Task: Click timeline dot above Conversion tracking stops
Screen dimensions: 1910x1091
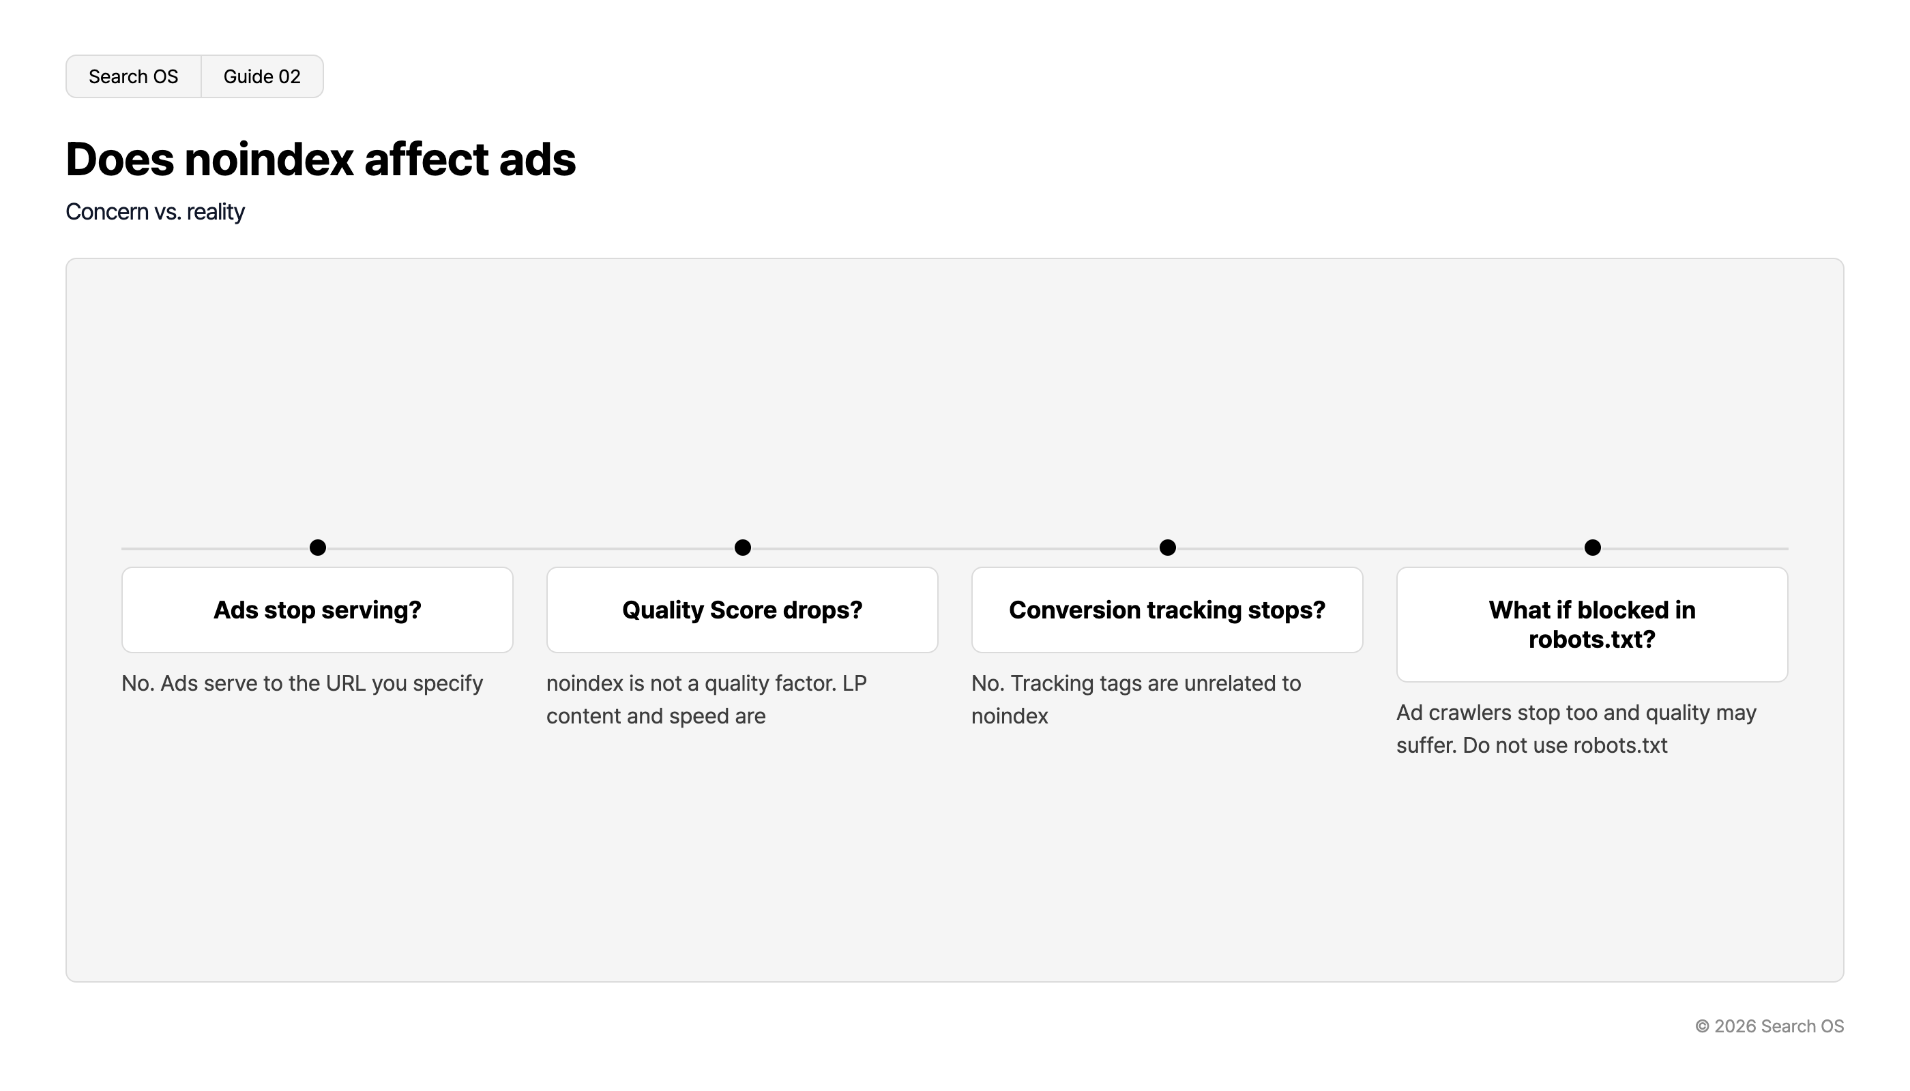Action: tap(1168, 548)
